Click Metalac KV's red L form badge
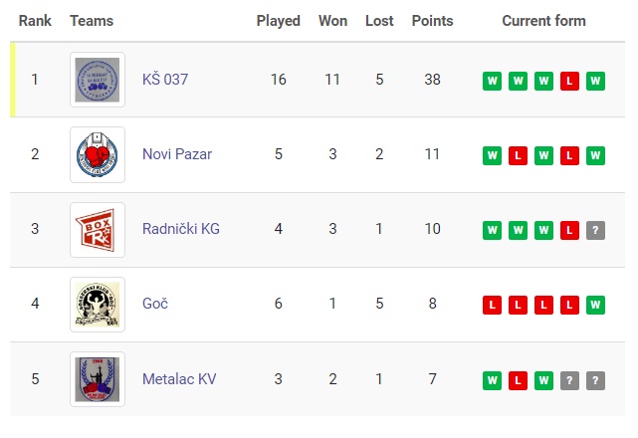 click(x=518, y=380)
